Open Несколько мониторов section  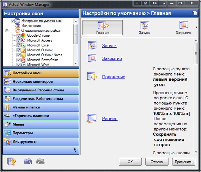tap(41, 82)
